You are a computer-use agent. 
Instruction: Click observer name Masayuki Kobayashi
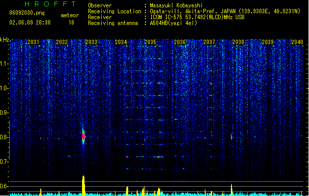click(x=176, y=5)
